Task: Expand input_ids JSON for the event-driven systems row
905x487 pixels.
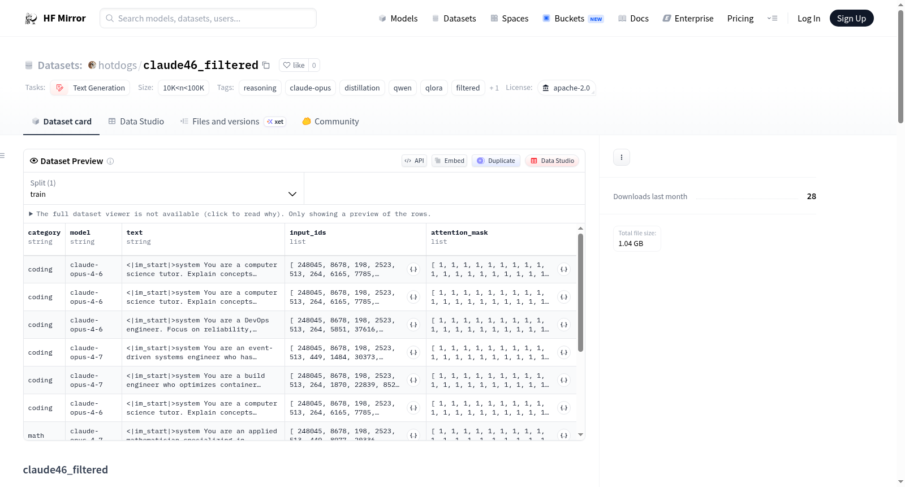Action: tap(413, 352)
